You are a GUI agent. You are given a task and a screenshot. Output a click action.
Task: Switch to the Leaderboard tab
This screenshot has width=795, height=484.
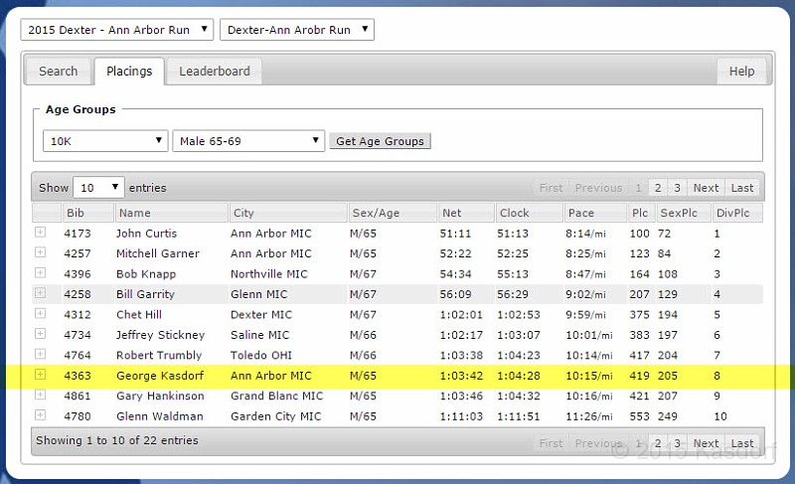tap(215, 72)
